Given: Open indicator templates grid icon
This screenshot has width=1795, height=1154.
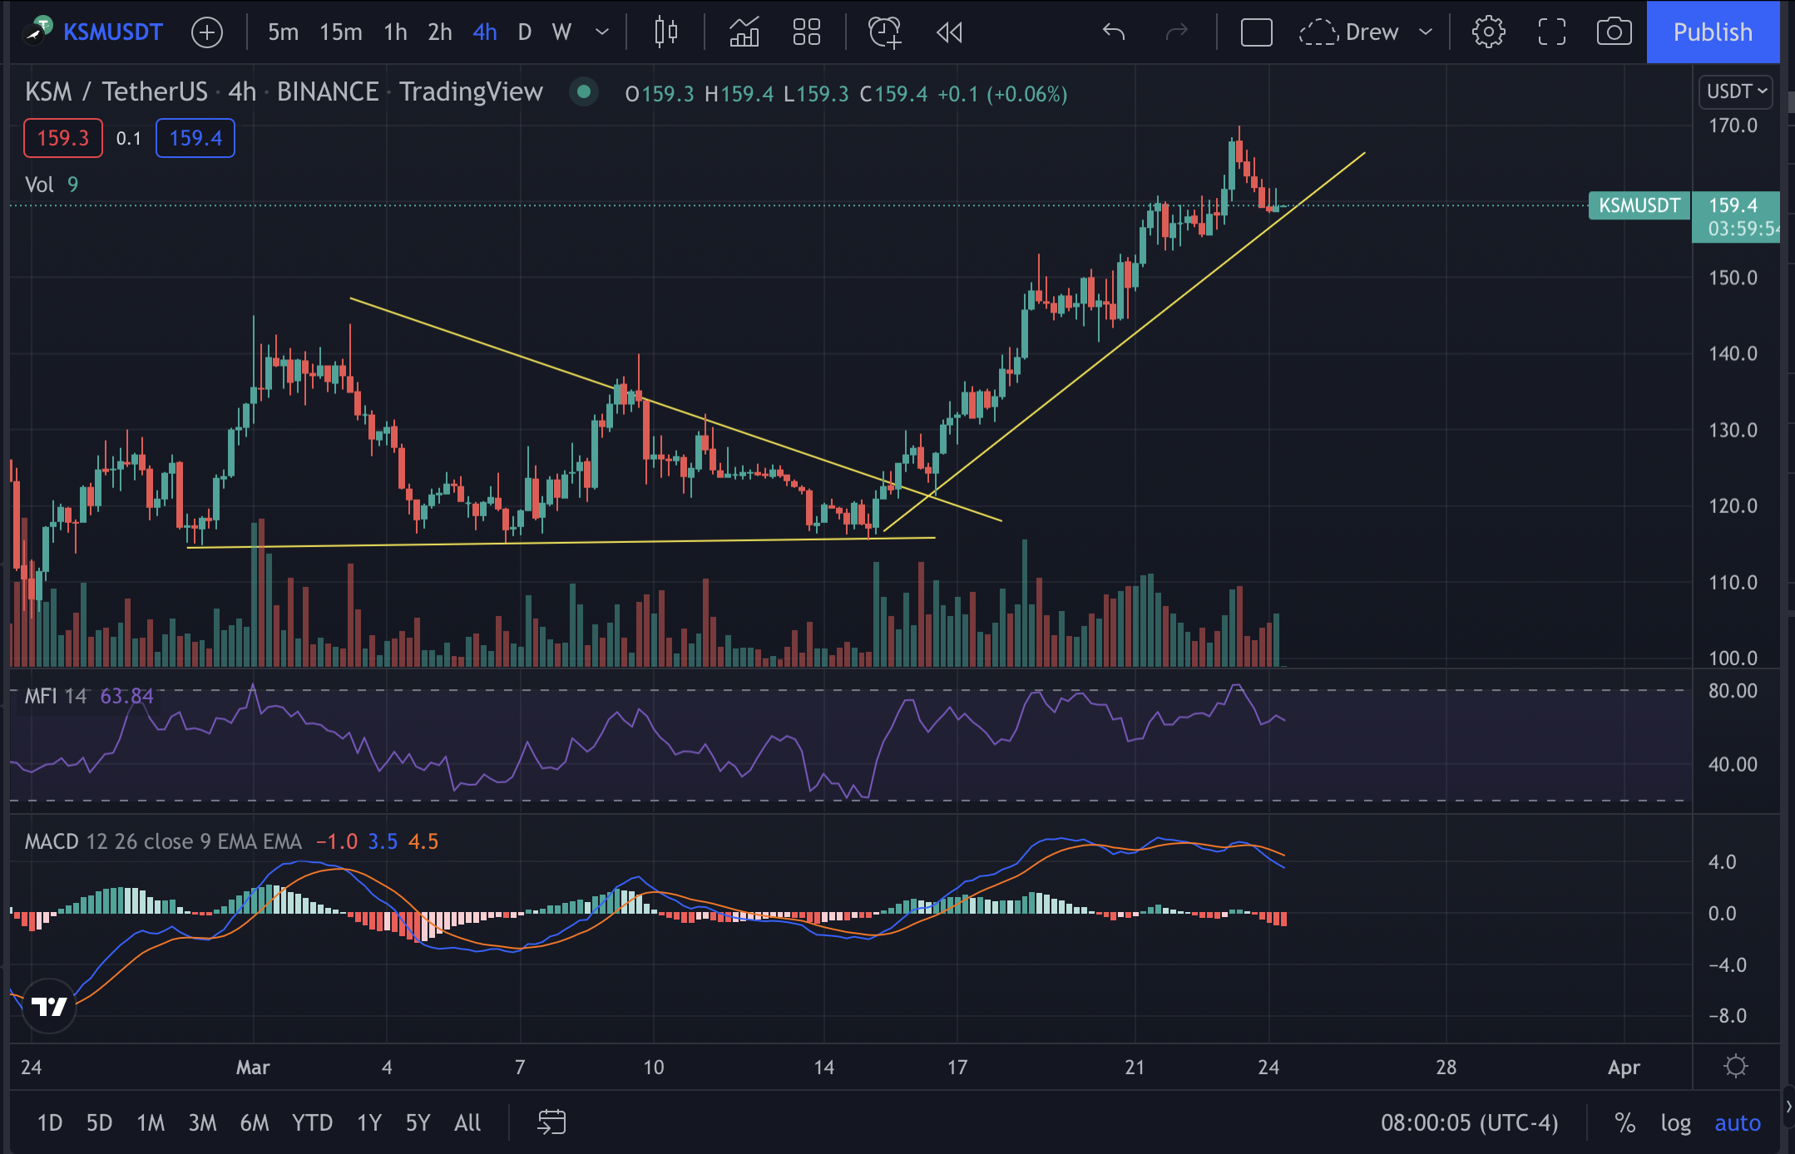Looking at the screenshot, I should tap(806, 32).
